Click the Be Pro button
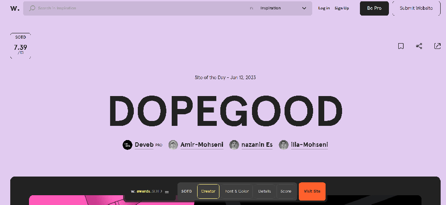Image resolution: width=446 pixels, height=205 pixels. coord(374,8)
